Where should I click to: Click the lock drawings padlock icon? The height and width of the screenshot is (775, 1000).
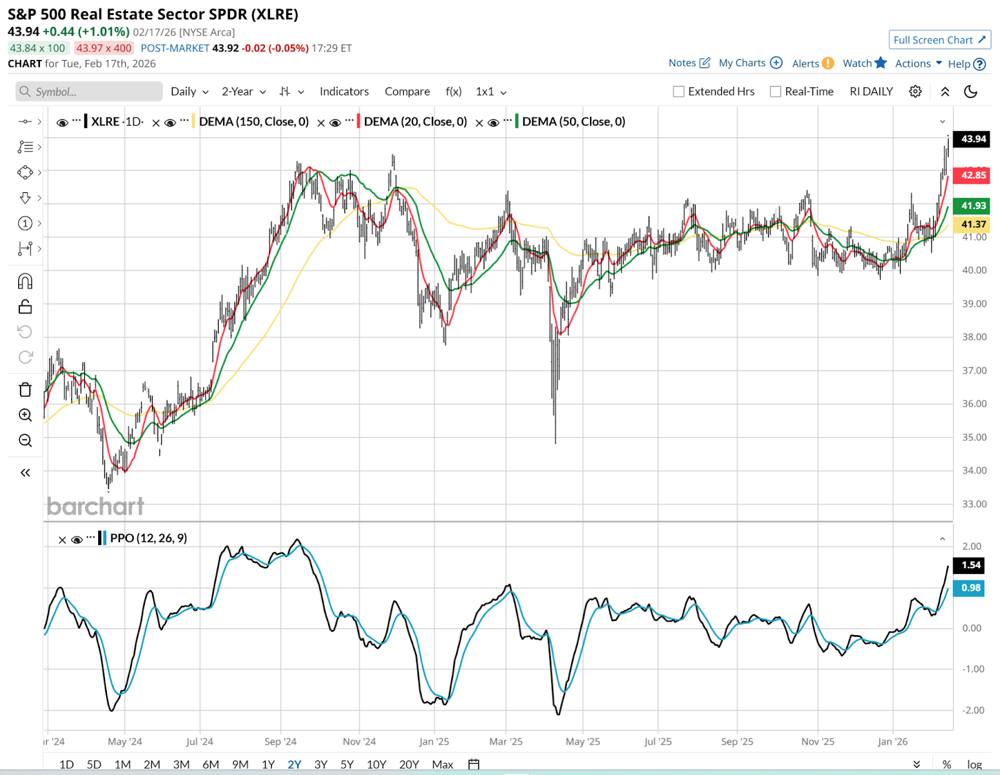[25, 307]
